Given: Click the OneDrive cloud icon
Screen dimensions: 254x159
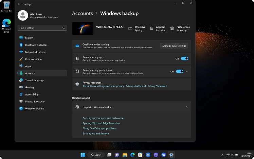Looking at the screenshot, I should tap(77, 46).
